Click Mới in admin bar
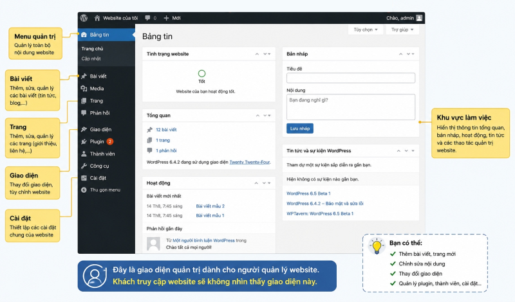This screenshot has width=515, height=302. click(x=176, y=18)
